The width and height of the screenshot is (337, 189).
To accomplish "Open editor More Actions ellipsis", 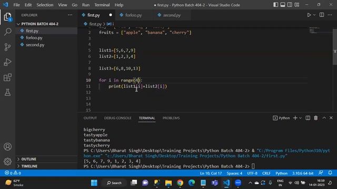I will click(330, 15).
